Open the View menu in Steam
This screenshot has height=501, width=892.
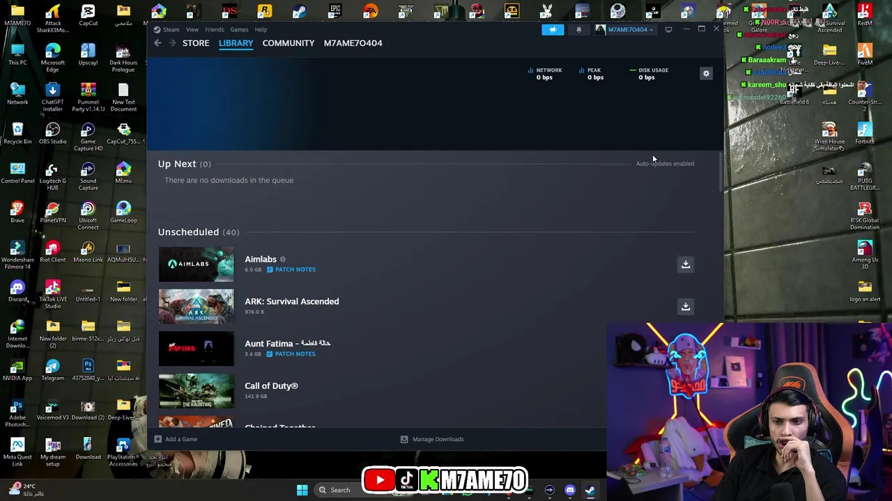192,29
